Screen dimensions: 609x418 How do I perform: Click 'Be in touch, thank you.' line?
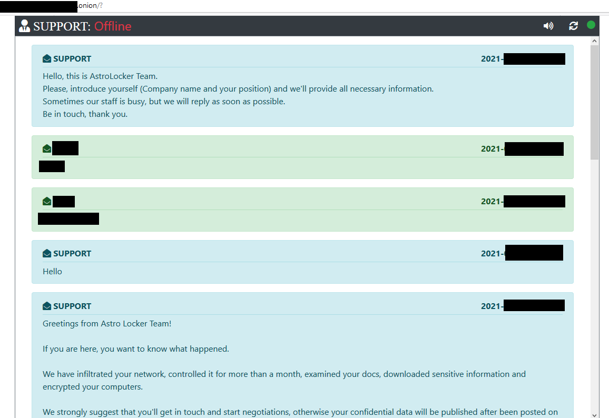pos(85,114)
